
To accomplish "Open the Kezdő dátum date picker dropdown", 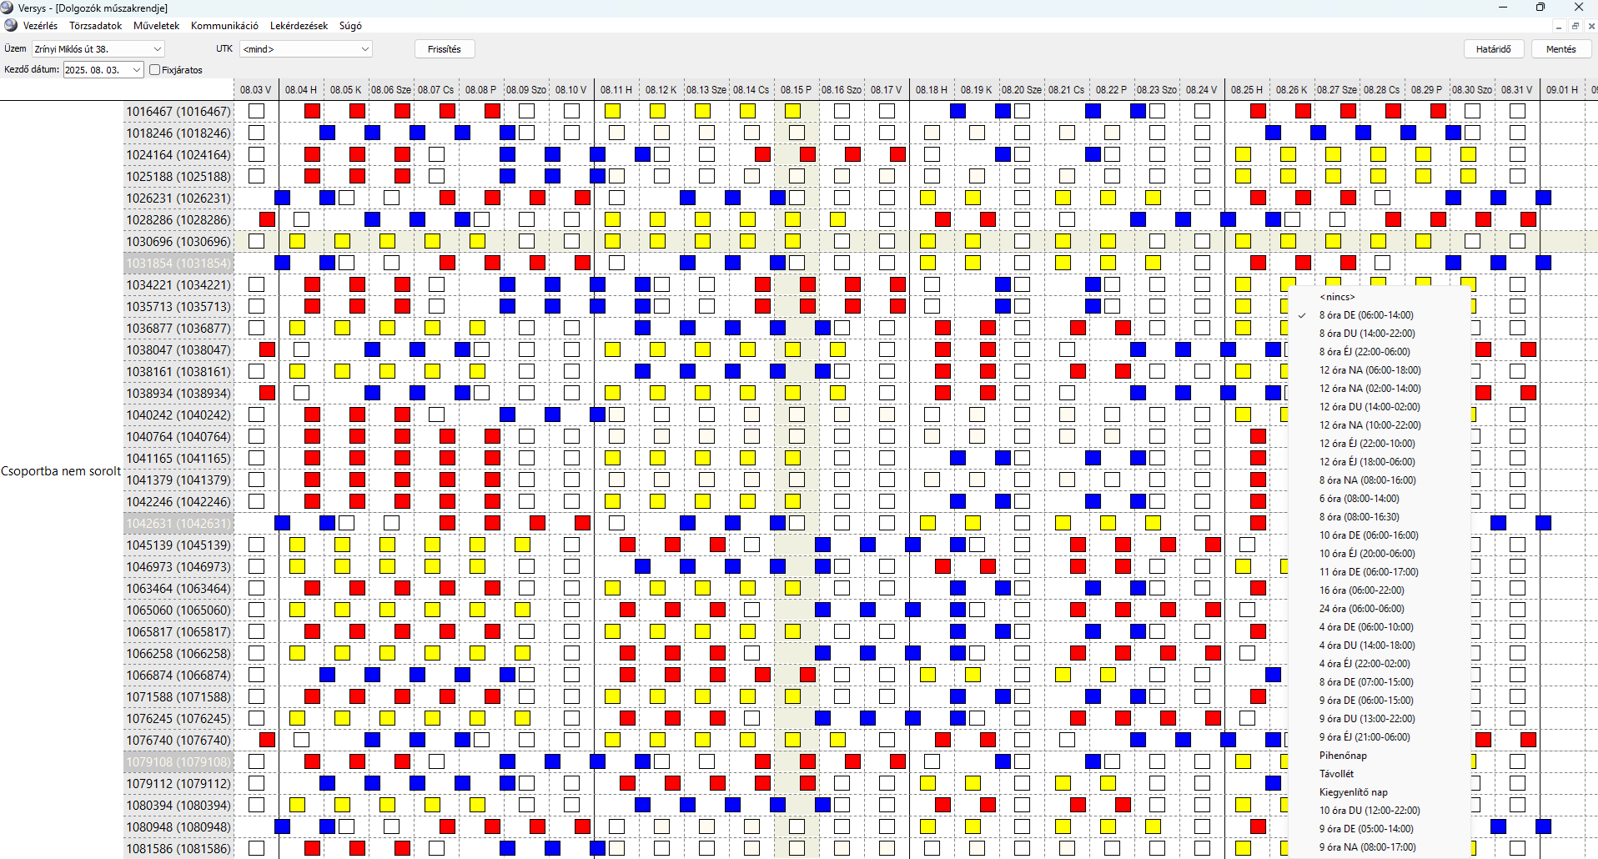I will click(137, 70).
